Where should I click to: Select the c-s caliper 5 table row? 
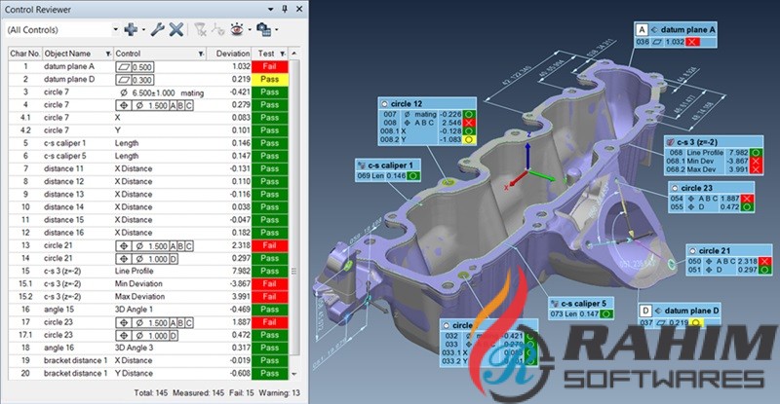coord(148,156)
